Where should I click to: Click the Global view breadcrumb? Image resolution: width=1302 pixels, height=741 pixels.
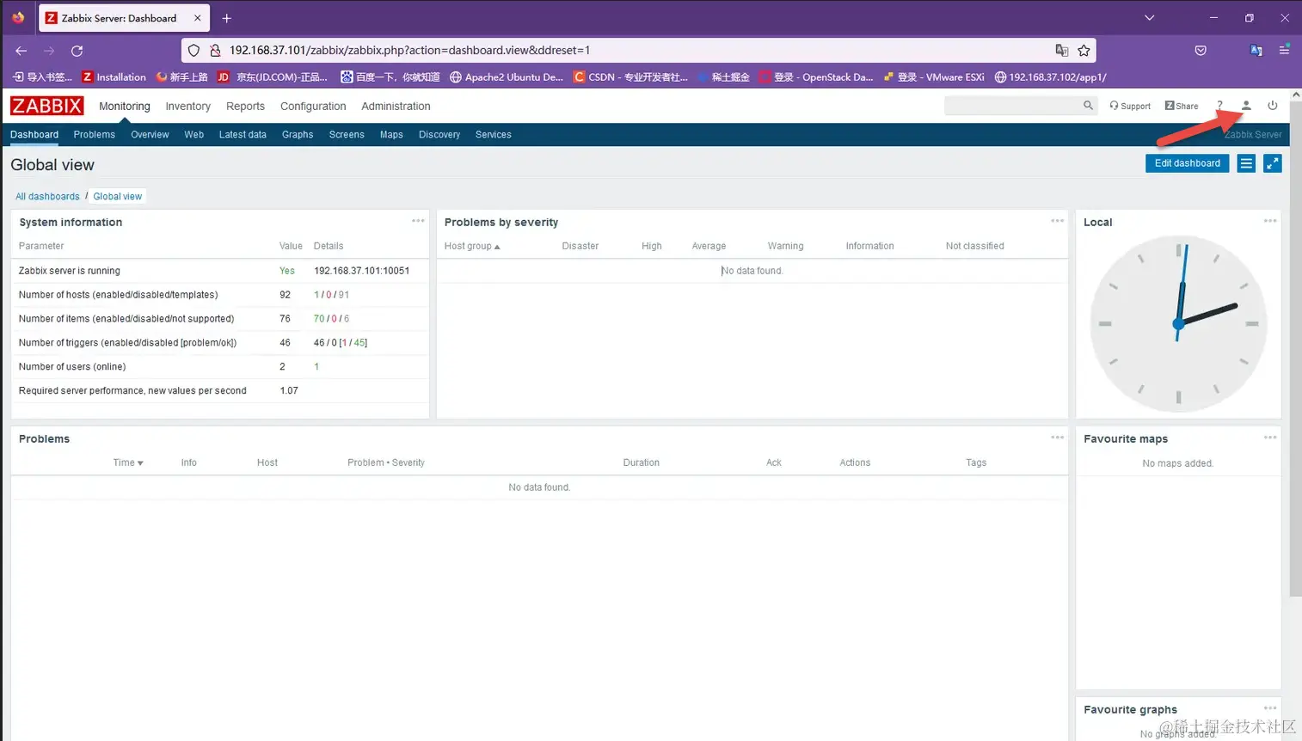click(118, 197)
